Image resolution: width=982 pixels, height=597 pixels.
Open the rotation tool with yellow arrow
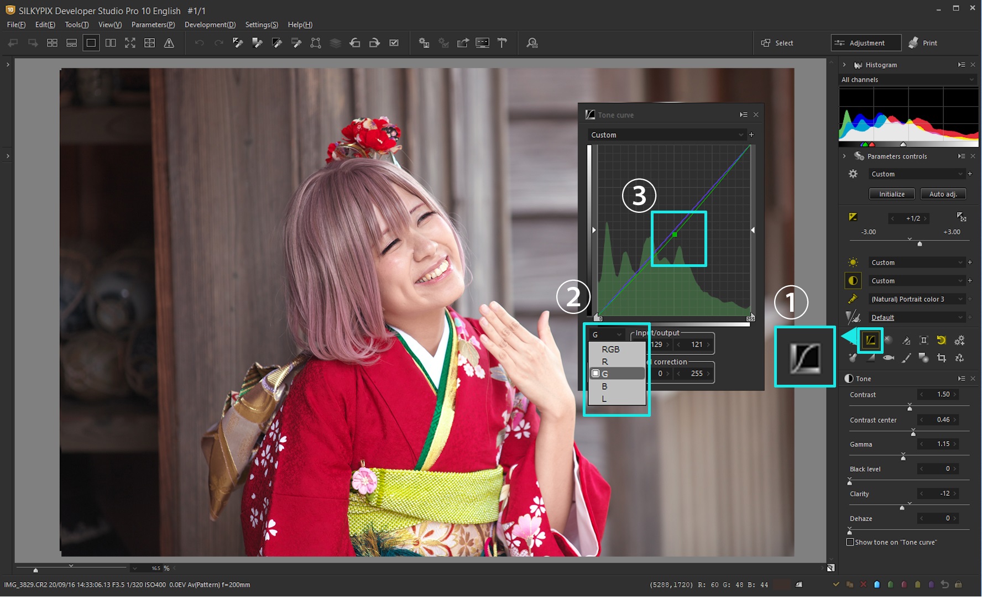point(942,340)
